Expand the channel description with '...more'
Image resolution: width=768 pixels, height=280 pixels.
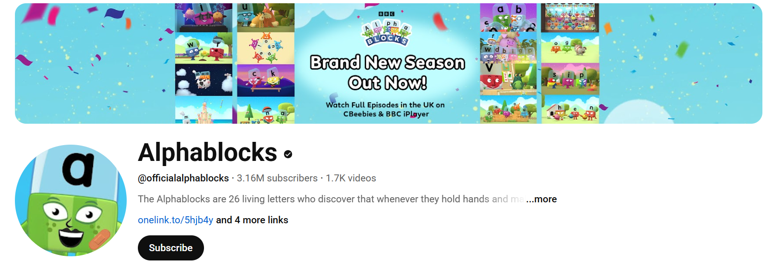tap(541, 199)
